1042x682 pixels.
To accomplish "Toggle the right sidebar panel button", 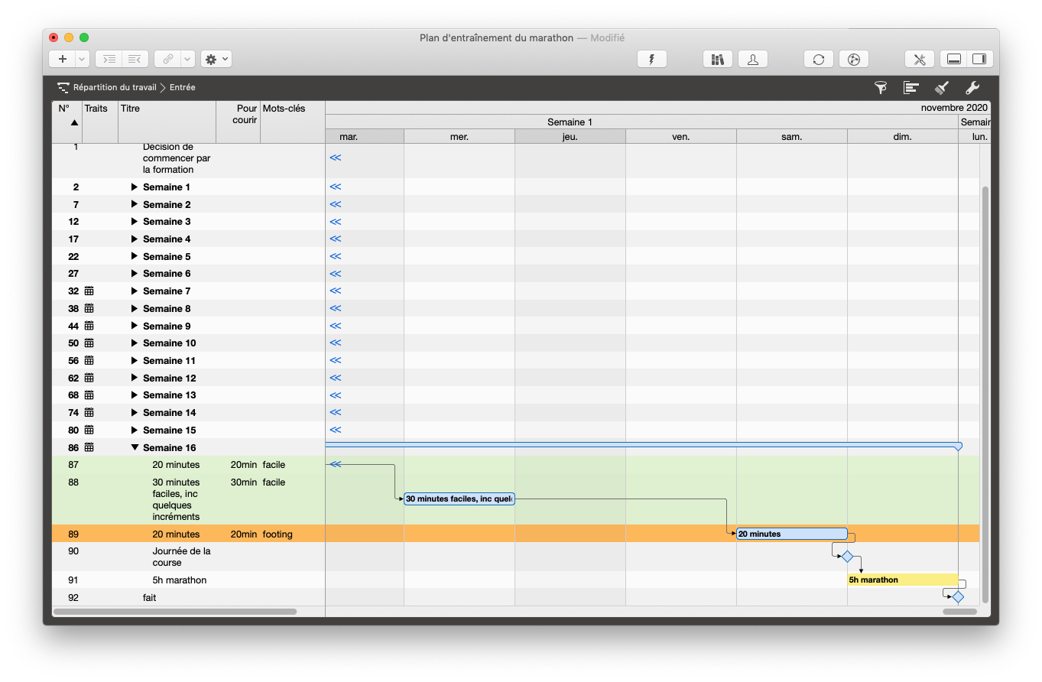I will point(979,59).
